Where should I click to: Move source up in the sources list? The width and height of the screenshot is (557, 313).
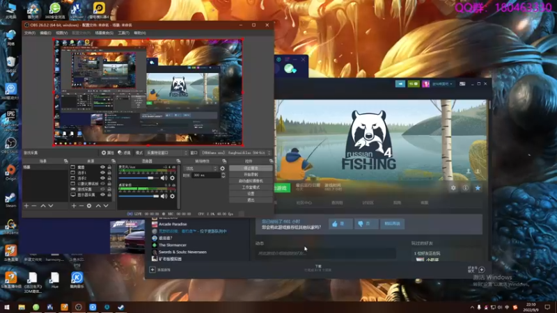click(98, 206)
